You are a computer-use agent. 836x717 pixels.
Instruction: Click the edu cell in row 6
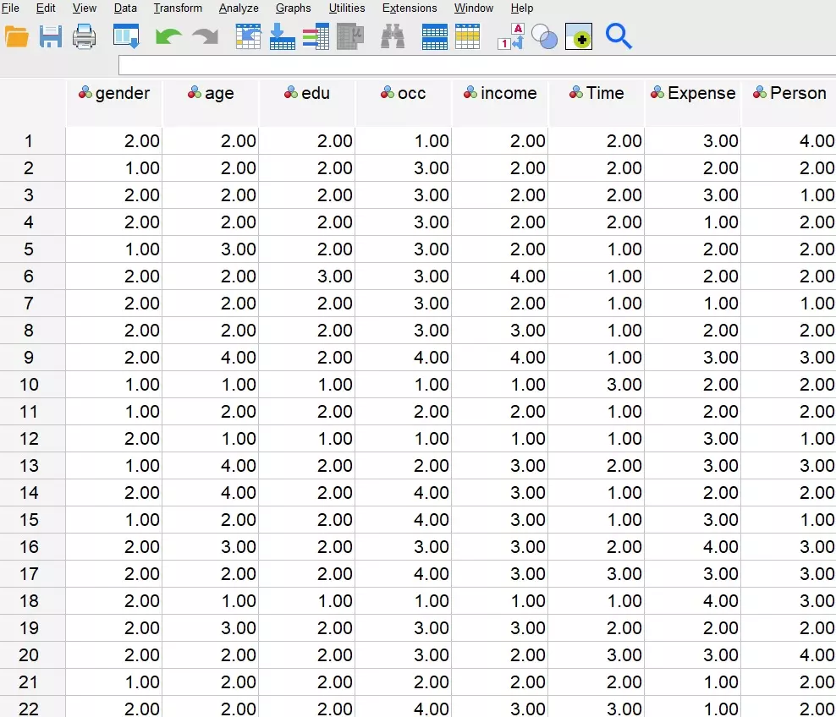[307, 276]
